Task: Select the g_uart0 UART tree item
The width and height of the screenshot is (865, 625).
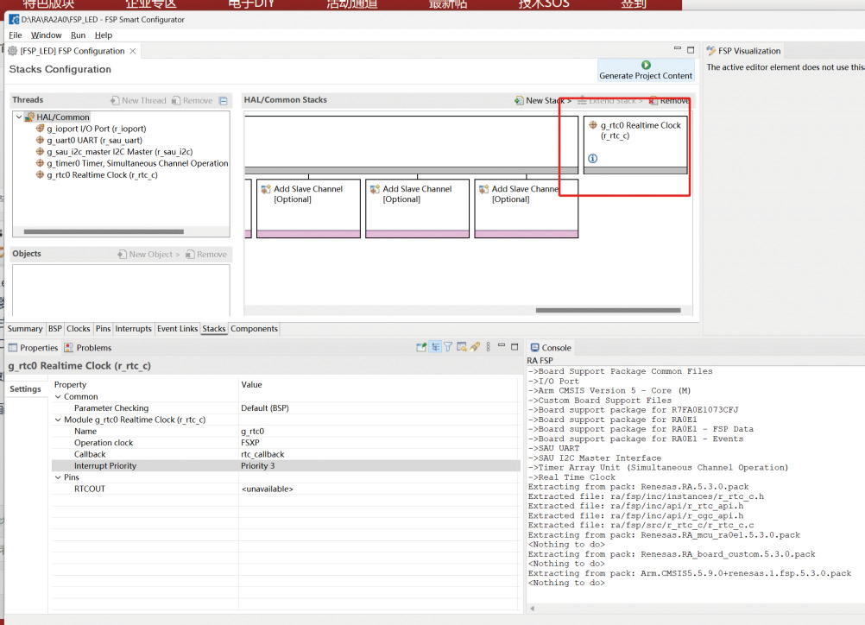Action: tap(94, 140)
